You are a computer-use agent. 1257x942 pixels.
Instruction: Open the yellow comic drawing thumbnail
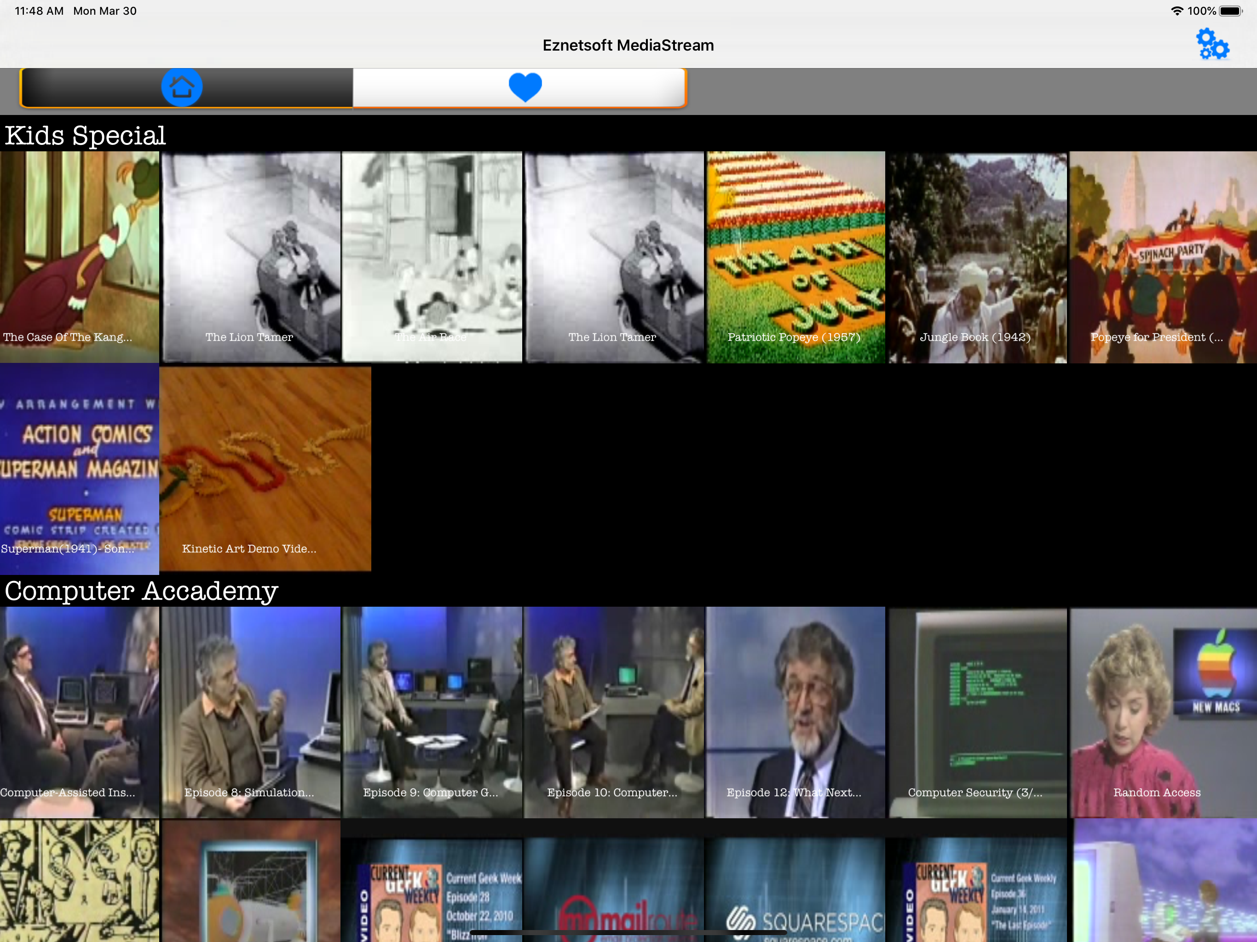pos(80,881)
